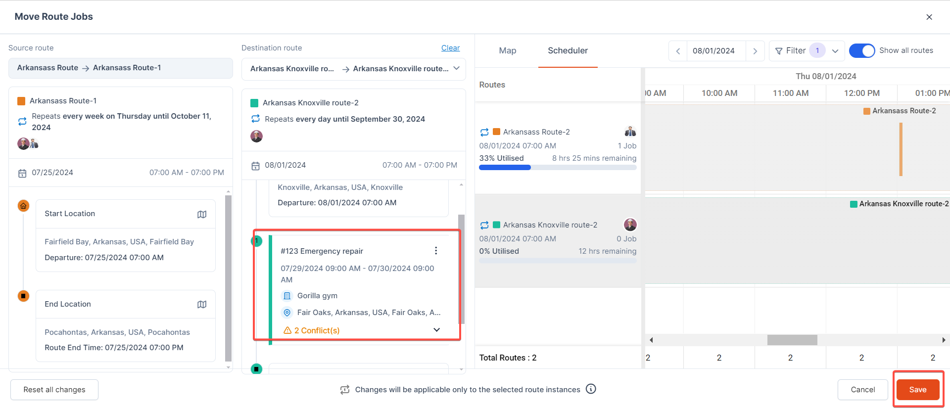Viewport: 950px width, 409px height.
Task: Open the destination route dropdown
Action: pos(456,68)
